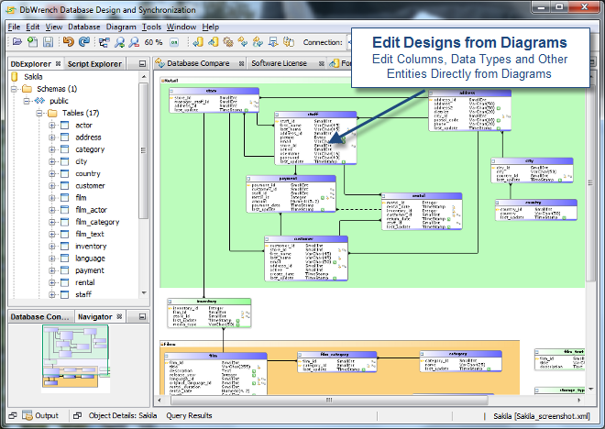Select the customer table in tree

[x=90, y=185]
